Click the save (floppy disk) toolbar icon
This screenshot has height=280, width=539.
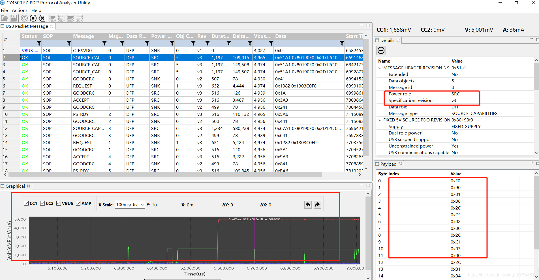coord(13,18)
